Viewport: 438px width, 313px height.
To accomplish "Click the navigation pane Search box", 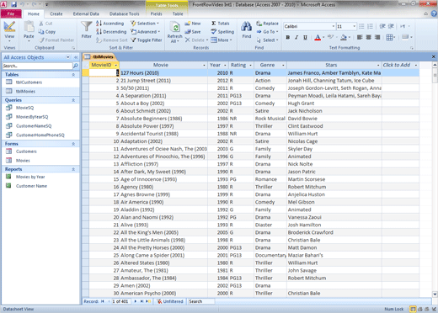I will tap(37, 66).
